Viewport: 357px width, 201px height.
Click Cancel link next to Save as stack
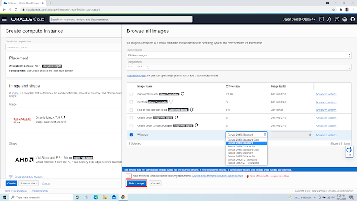tap(46, 183)
